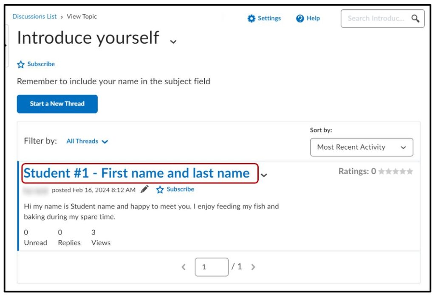Expand the Introduce yourself topic dropdown
Screen dimensions: 435x297
(x=173, y=42)
